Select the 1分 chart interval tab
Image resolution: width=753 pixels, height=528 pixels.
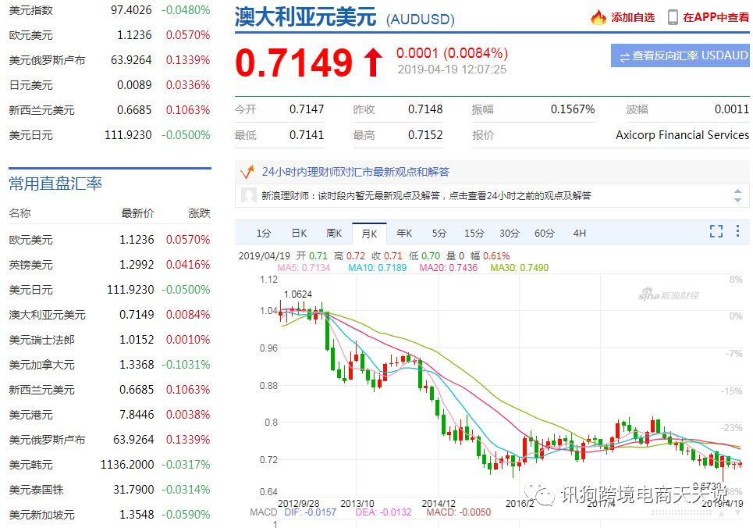[264, 233]
